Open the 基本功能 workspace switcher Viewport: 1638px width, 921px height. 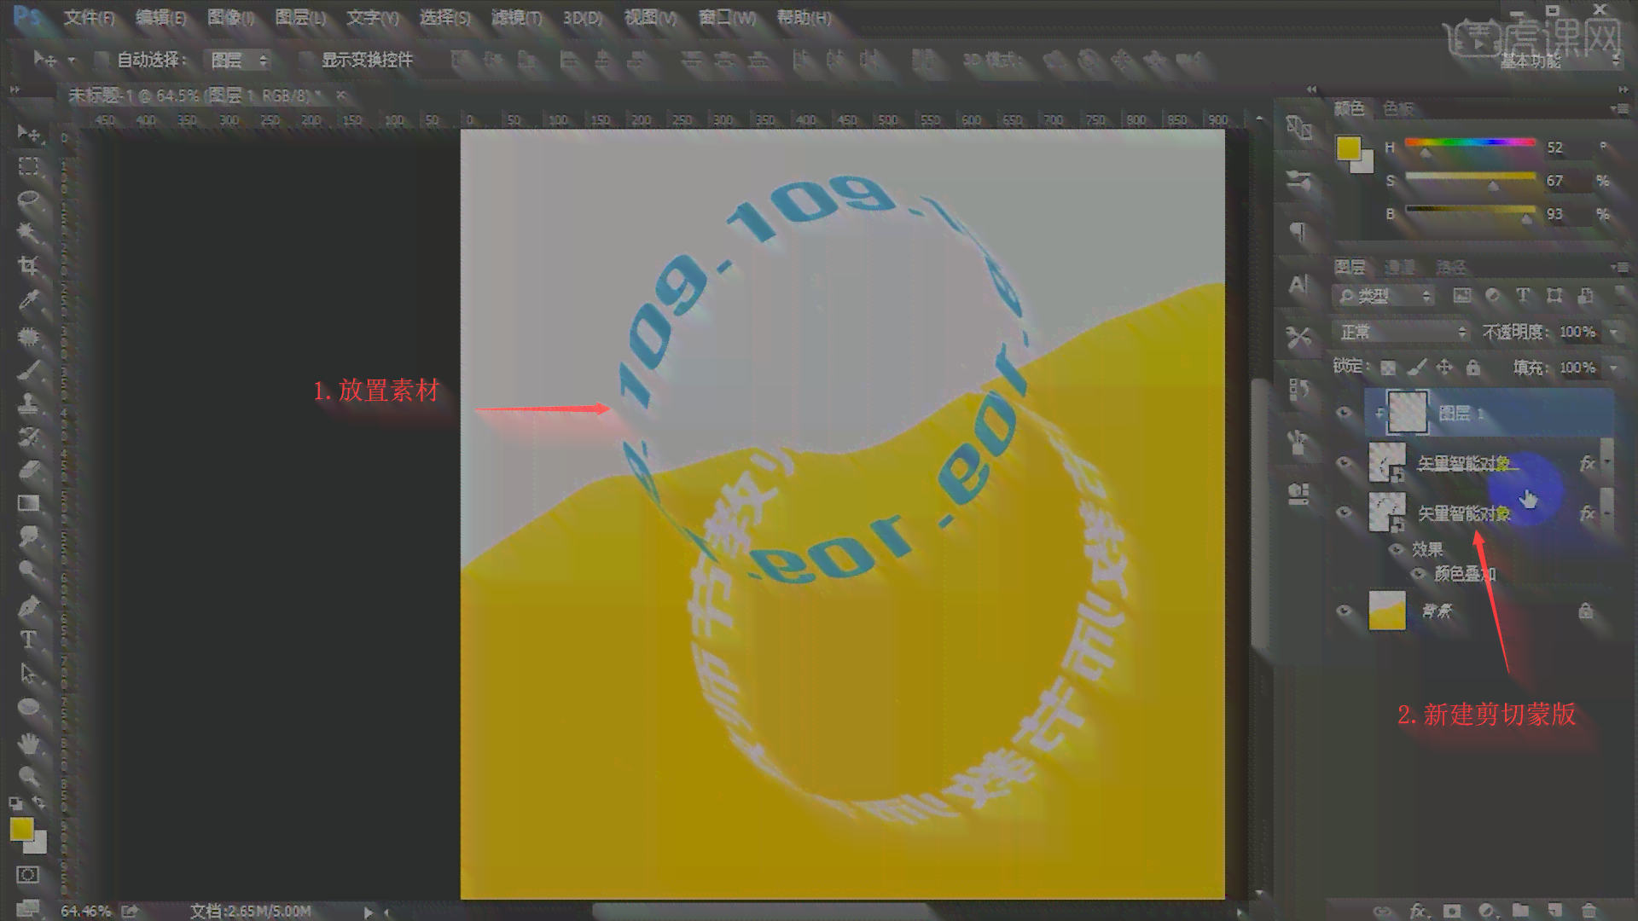click(1559, 61)
